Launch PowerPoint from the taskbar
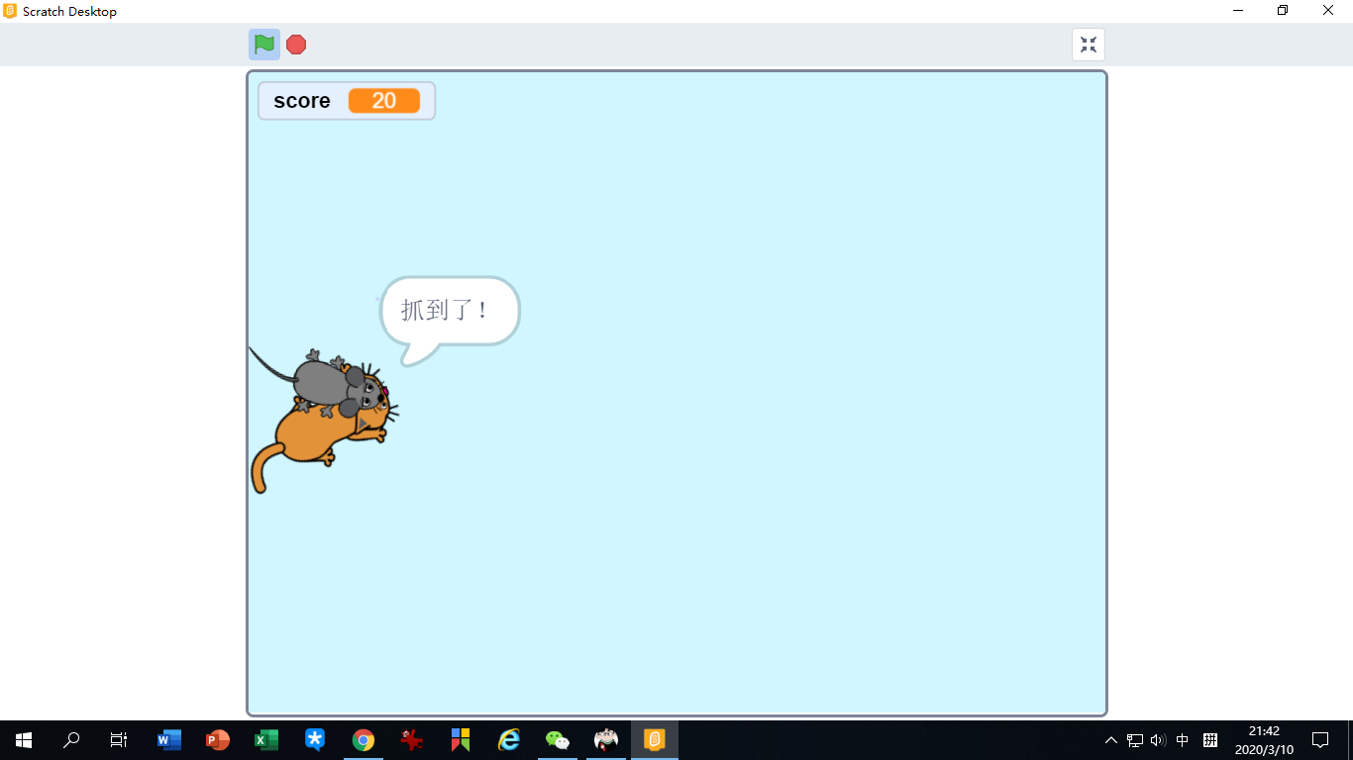 point(218,740)
